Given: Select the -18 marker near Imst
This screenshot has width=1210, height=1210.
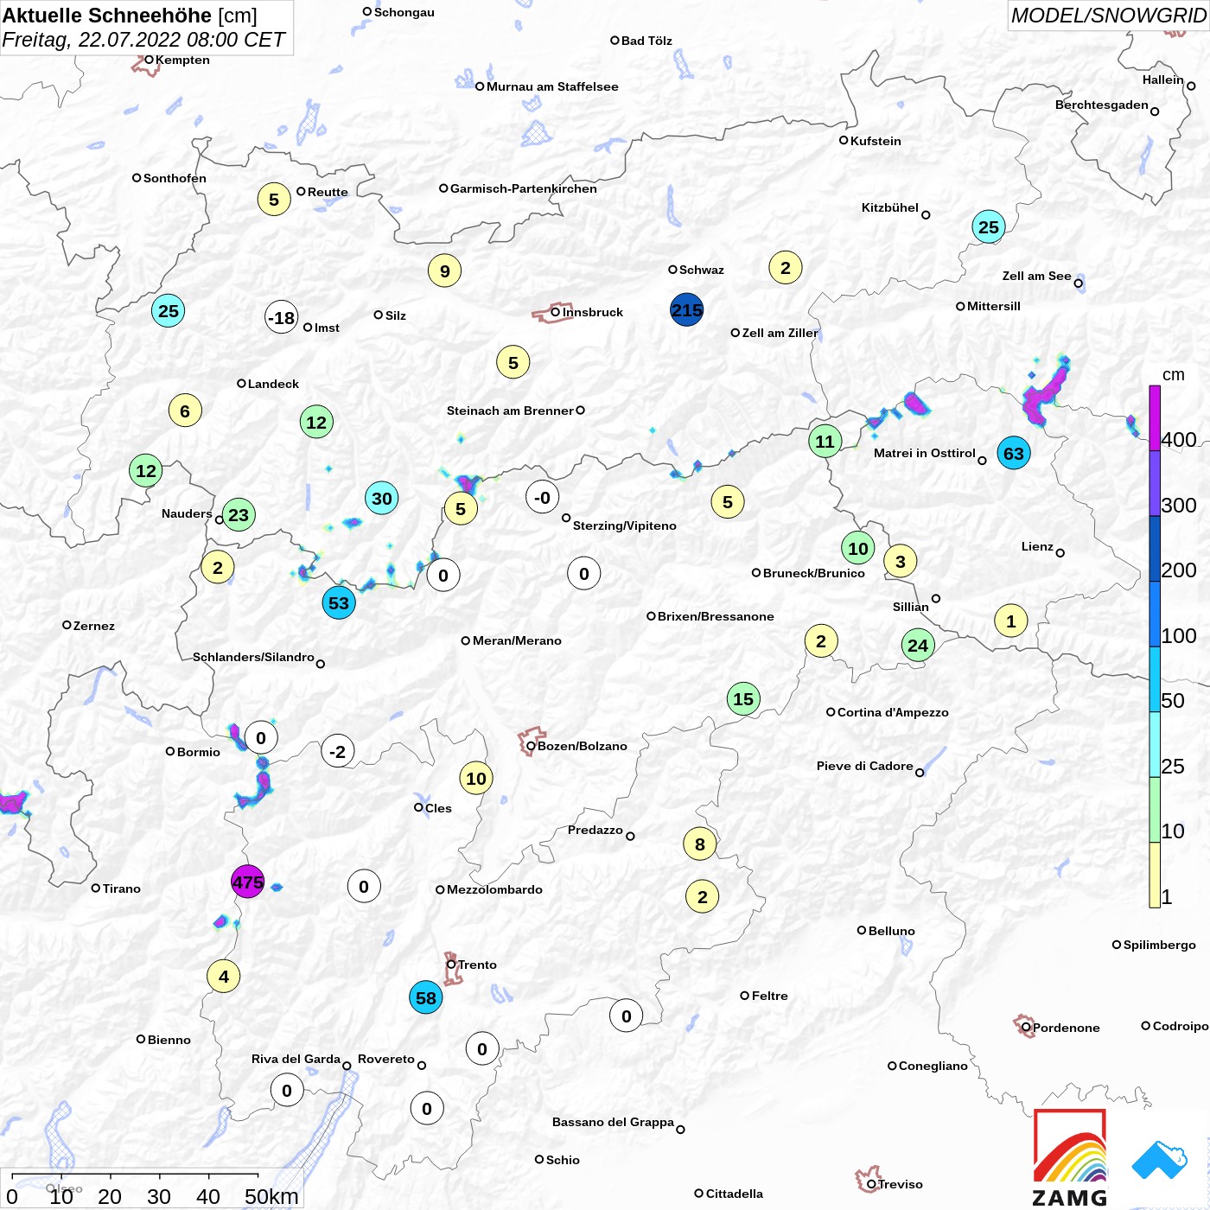Looking at the screenshot, I should [282, 317].
